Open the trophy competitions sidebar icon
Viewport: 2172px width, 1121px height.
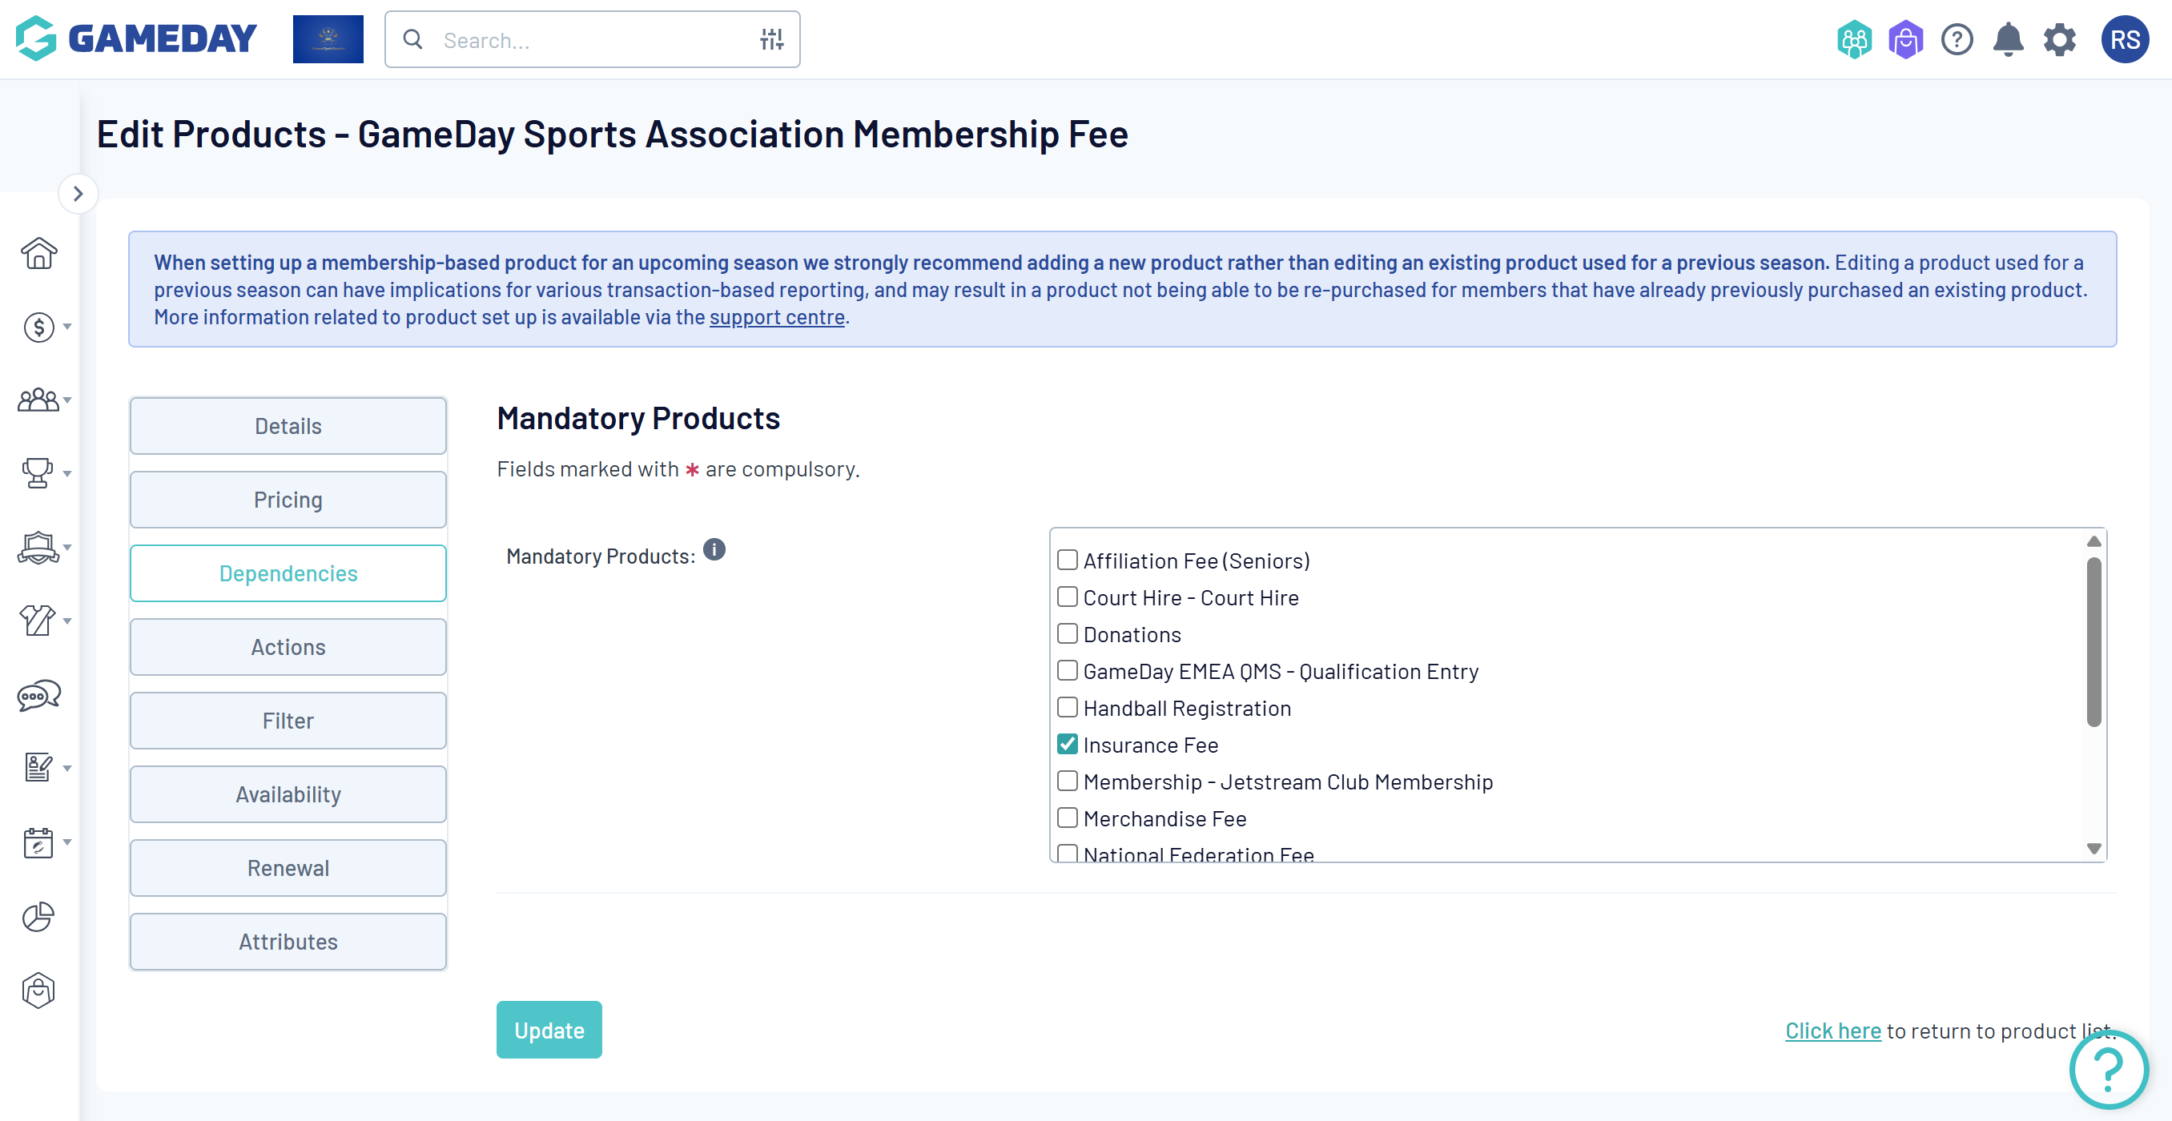(37, 473)
